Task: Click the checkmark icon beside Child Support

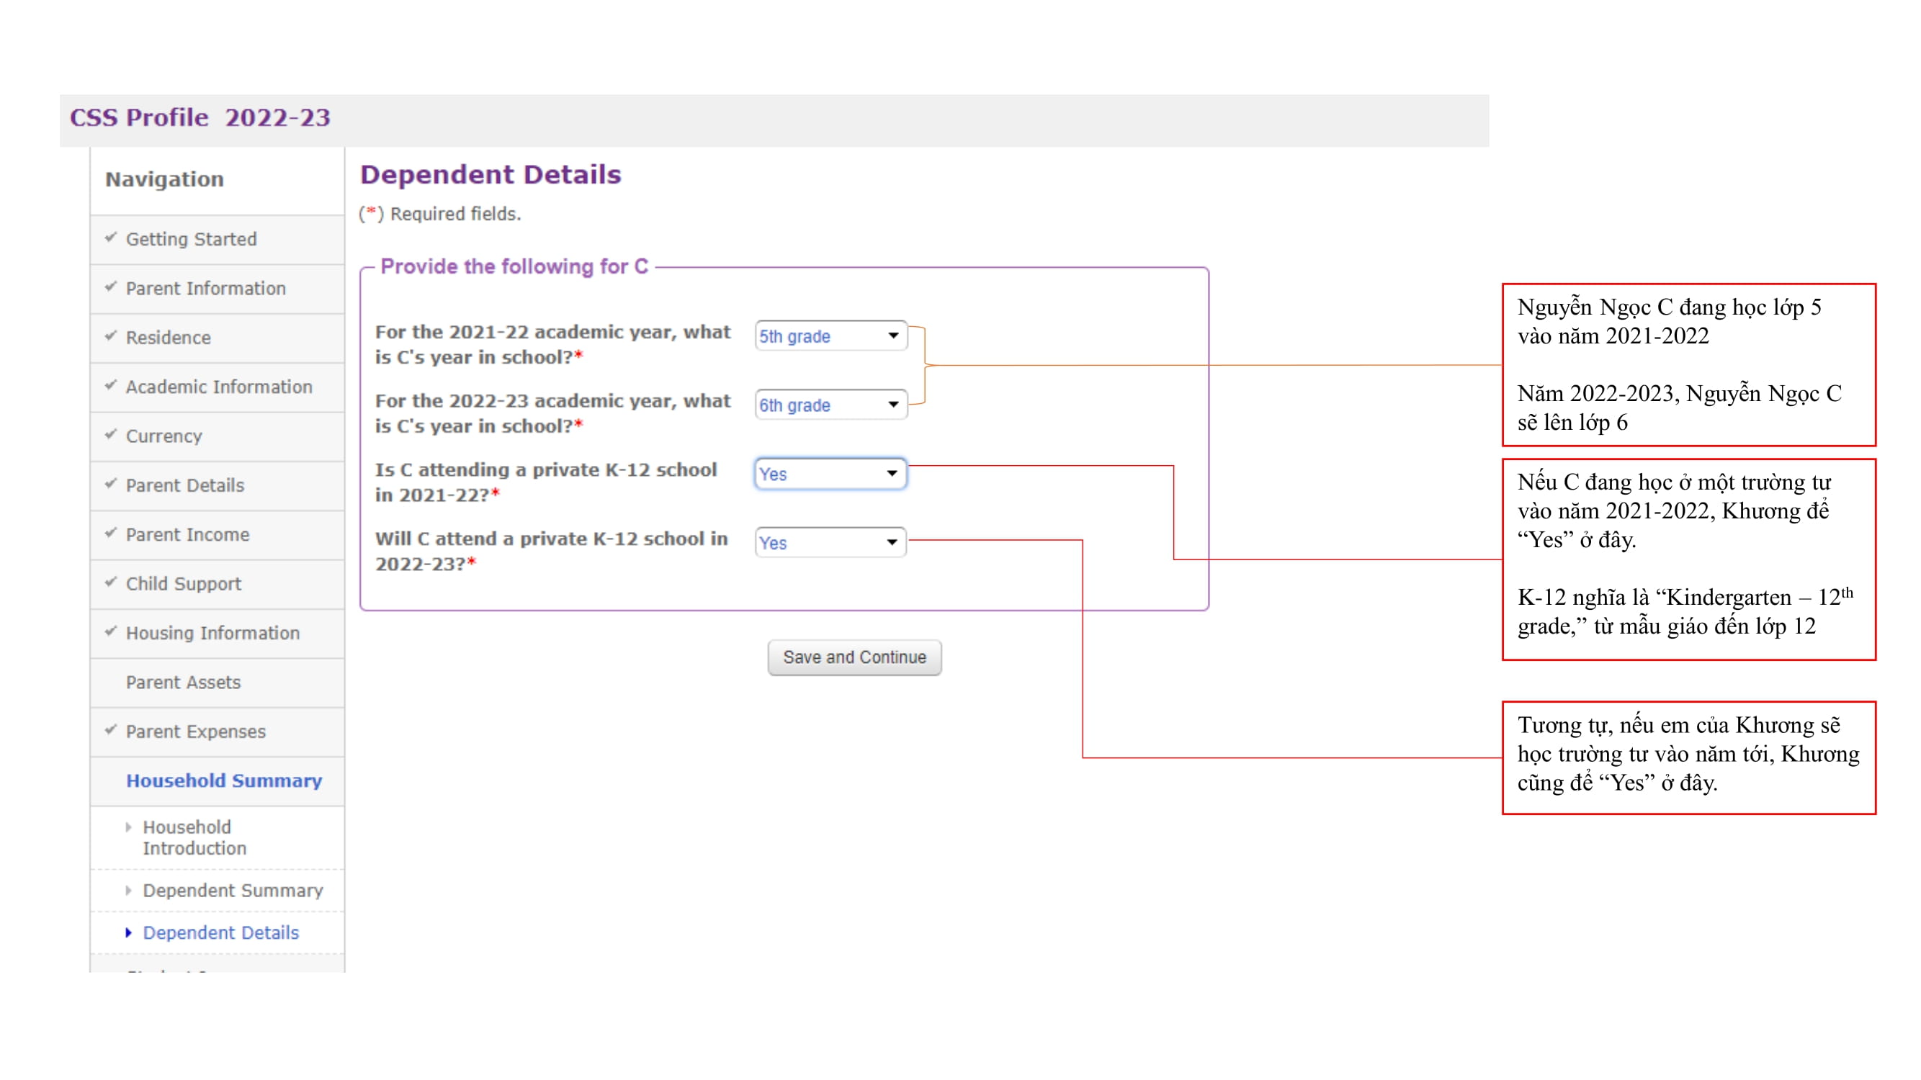Action: tap(111, 582)
